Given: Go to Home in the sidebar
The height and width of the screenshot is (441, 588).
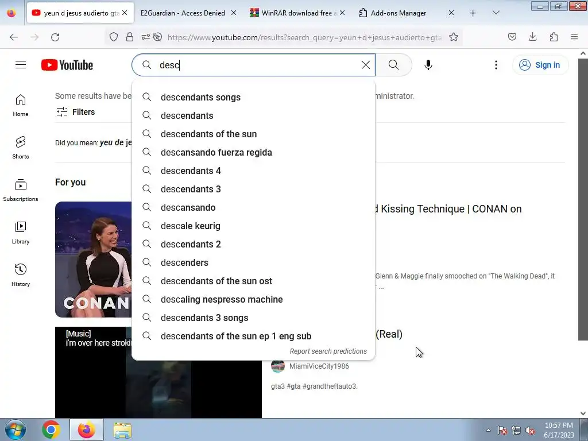Looking at the screenshot, I should pyautogui.click(x=21, y=106).
